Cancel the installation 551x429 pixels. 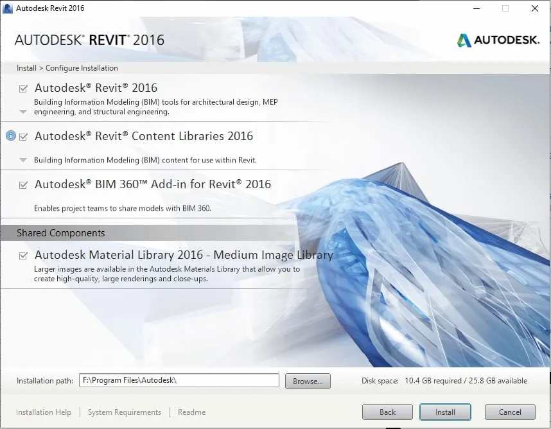(510, 412)
